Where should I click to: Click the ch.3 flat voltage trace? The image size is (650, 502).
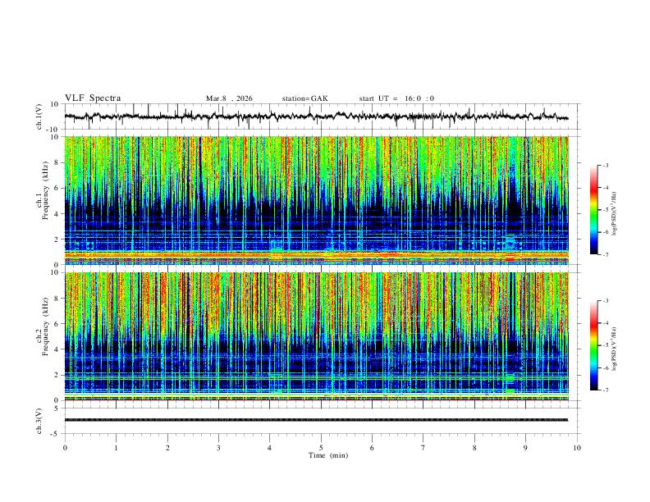tap(316, 420)
